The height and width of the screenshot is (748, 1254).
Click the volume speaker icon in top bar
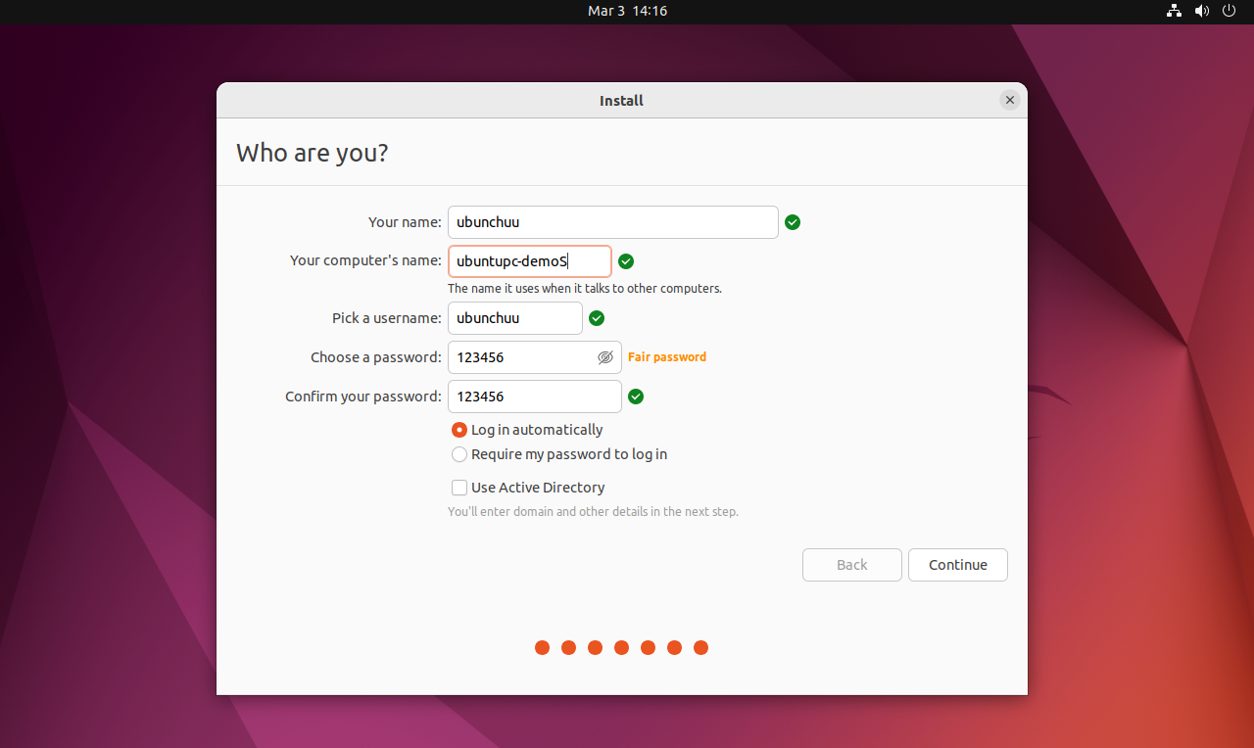point(1202,11)
